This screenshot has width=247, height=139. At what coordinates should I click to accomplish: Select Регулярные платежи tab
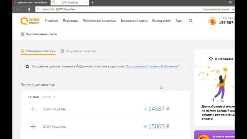(78, 51)
